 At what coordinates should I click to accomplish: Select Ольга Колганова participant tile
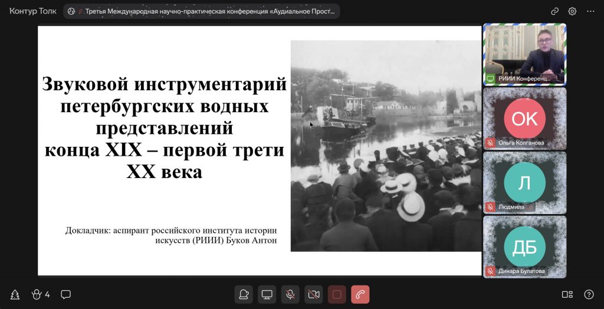click(x=524, y=119)
